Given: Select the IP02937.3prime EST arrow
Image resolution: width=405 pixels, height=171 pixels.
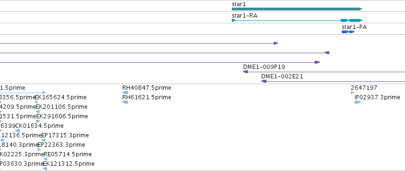Looking at the screenshot, I should tap(357, 102).
